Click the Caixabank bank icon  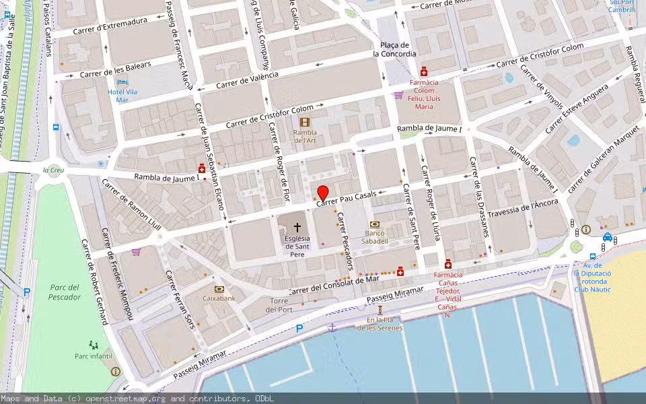tap(219, 290)
